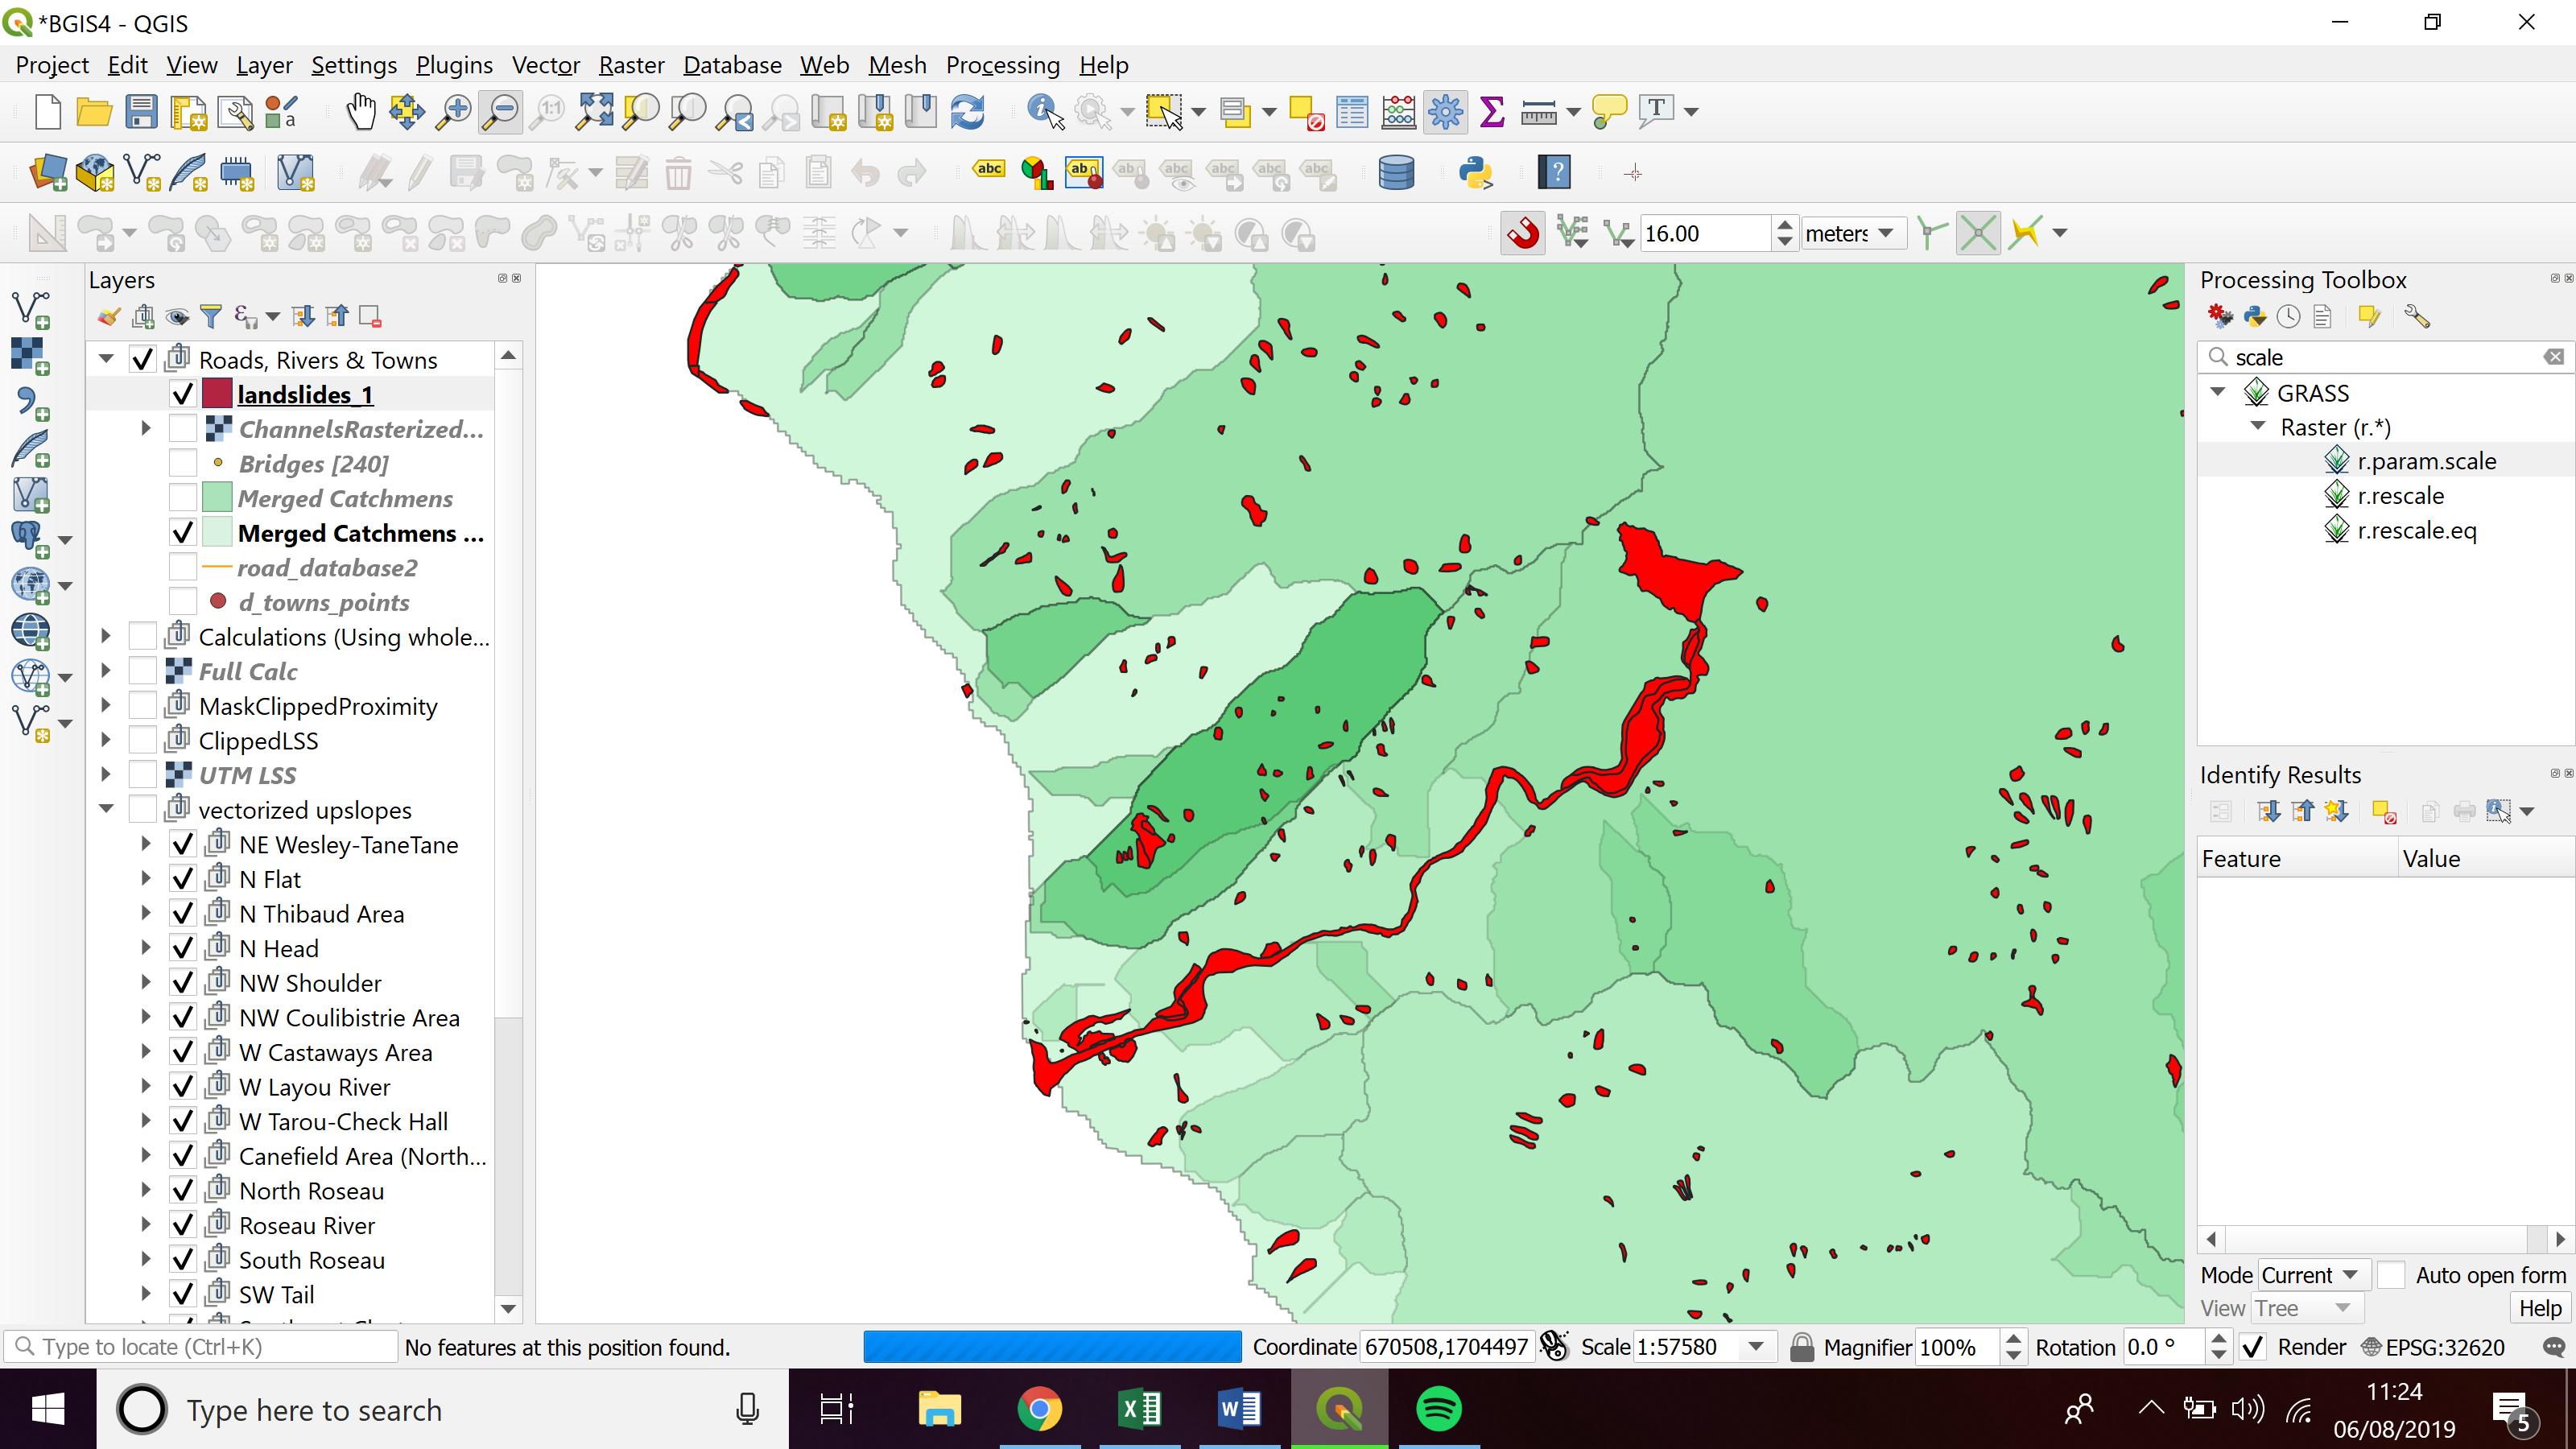Viewport: 2576px width, 1449px height.
Task: Open the Layer menu
Action: click(264, 65)
